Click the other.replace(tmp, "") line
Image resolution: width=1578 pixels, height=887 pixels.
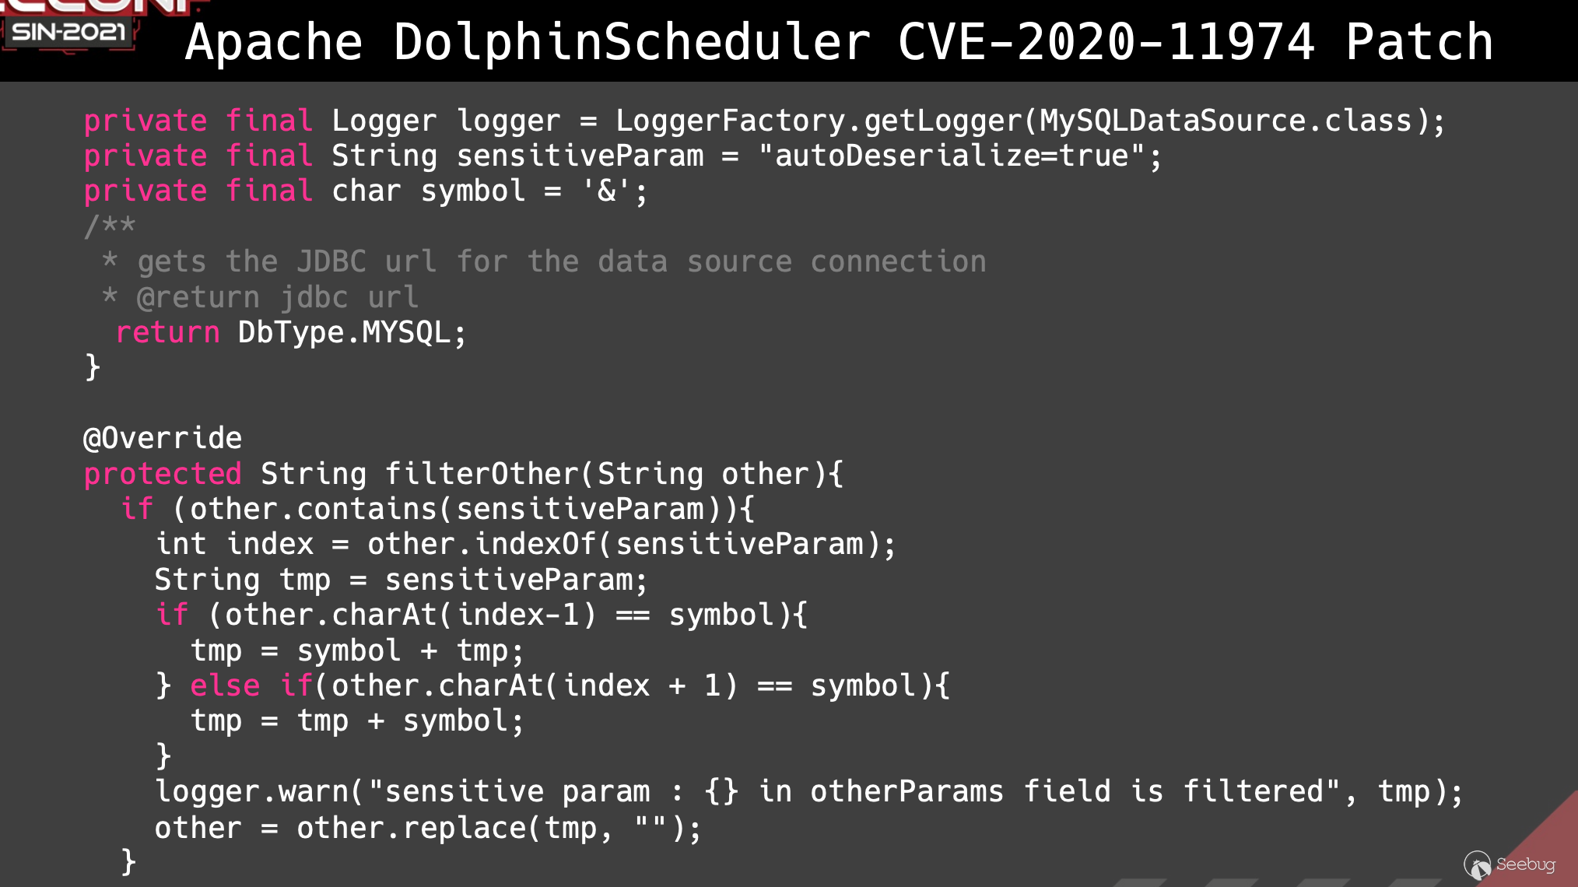tap(427, 828)
